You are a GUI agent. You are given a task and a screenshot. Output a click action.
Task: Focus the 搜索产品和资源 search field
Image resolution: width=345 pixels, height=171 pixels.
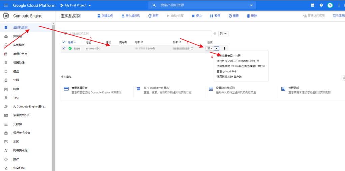click(202, 5)
